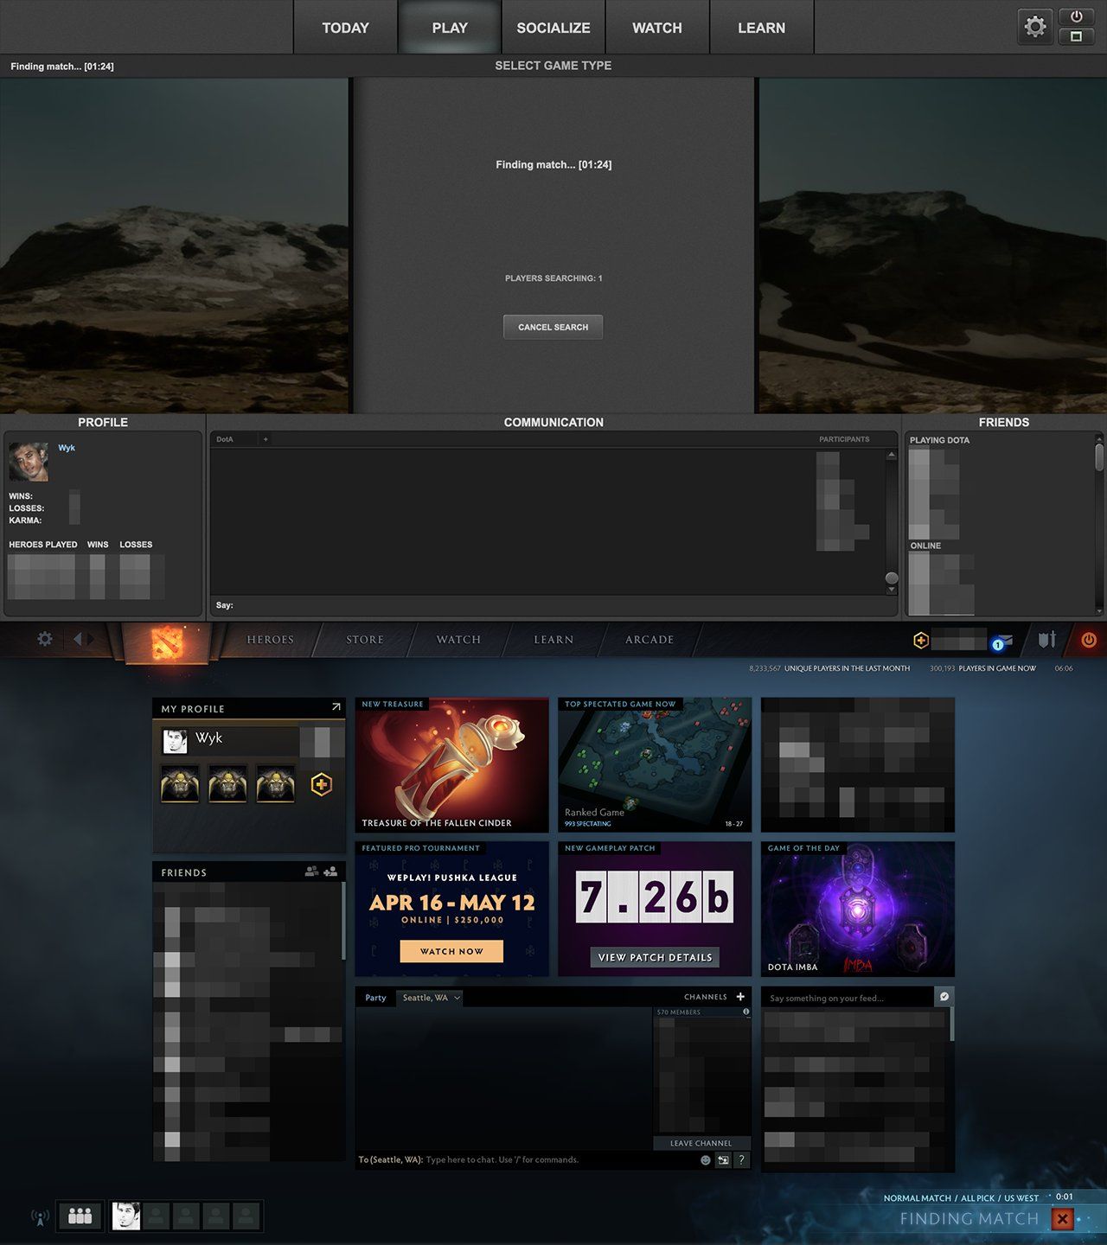Click the window-mode square icon below power

tap(1077, 36)
